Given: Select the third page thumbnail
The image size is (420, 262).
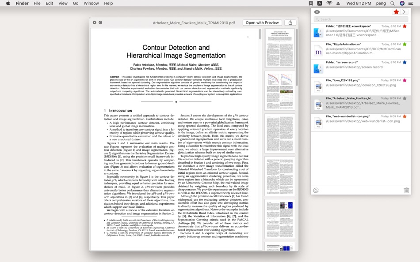Looking at the screenshot, I should (x=280, y=133).
